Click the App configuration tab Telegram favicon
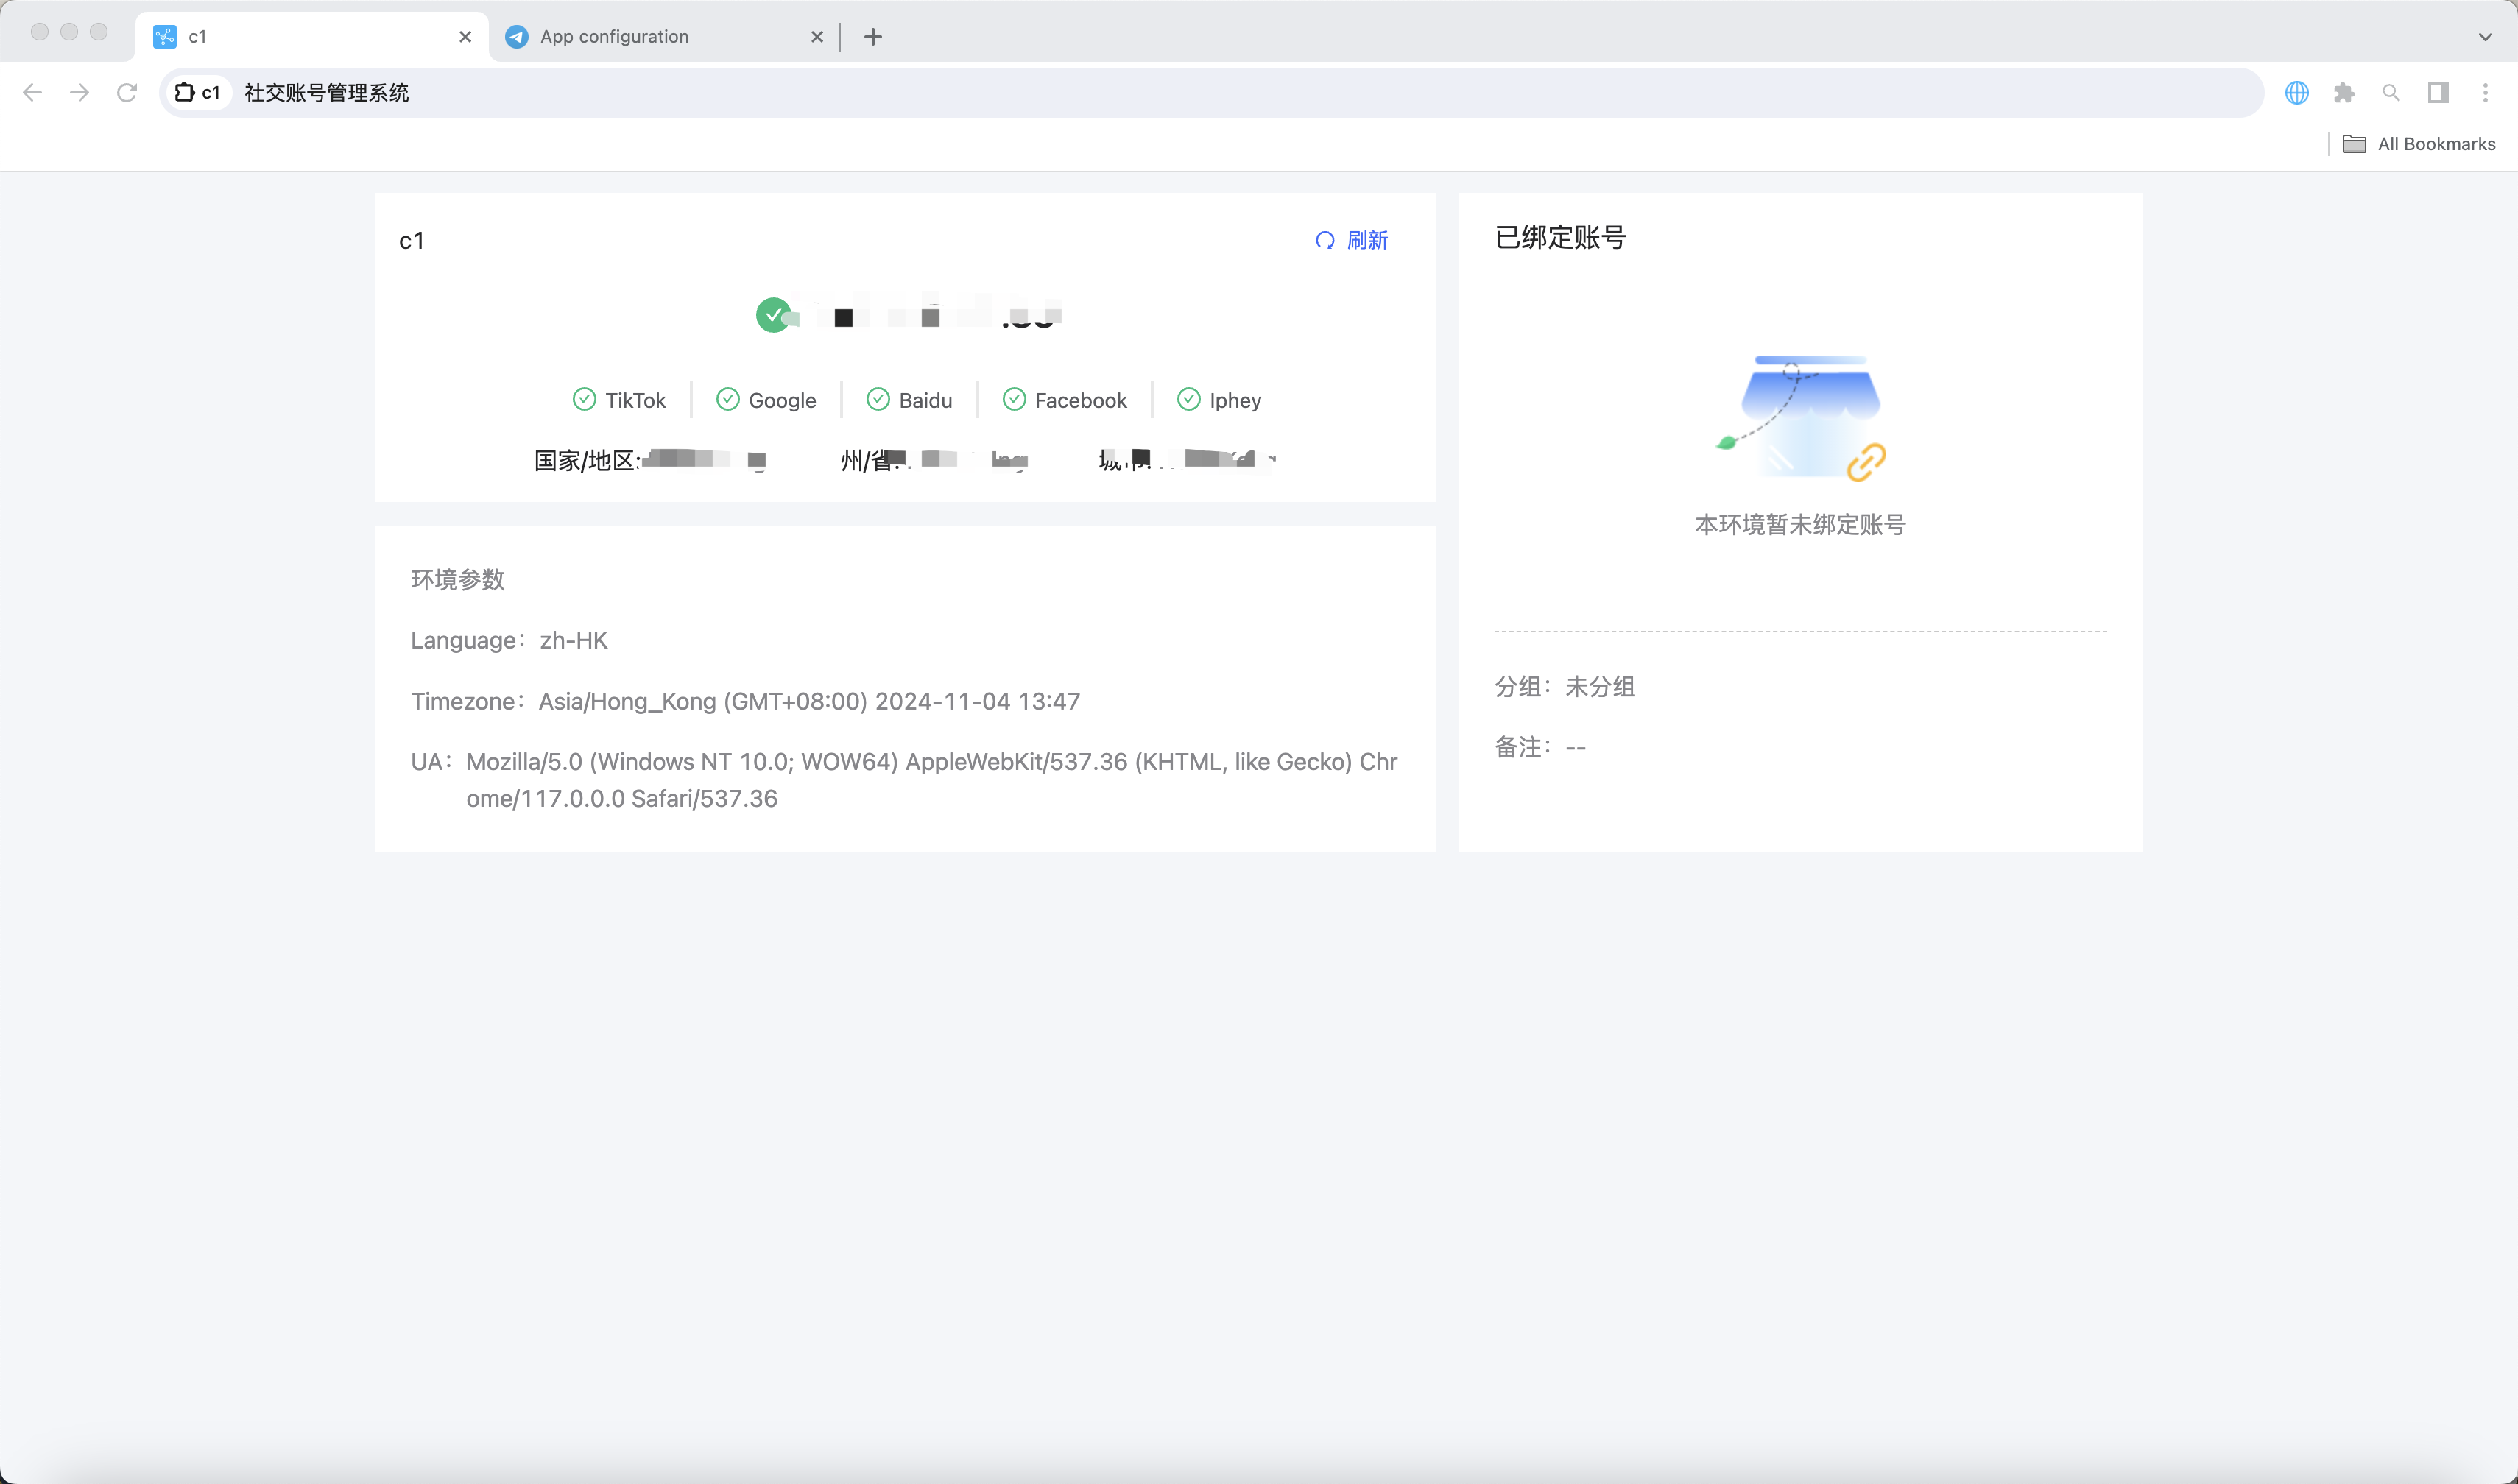The height and width of the screenshot is (1484, 2518). (516, 37)
